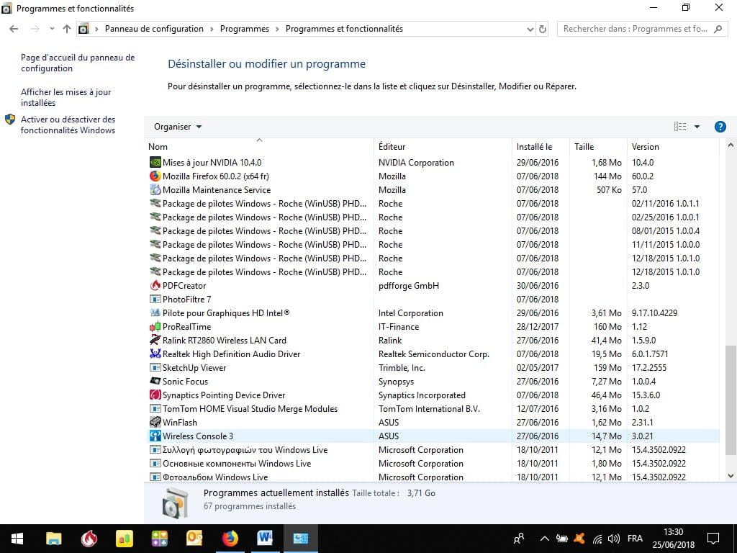Image resolution: width=737 pixels, height=553 pixels.
Task: Click the vertical scrollbar thumb
Action: pyautogui.click(x=731, y=400)
